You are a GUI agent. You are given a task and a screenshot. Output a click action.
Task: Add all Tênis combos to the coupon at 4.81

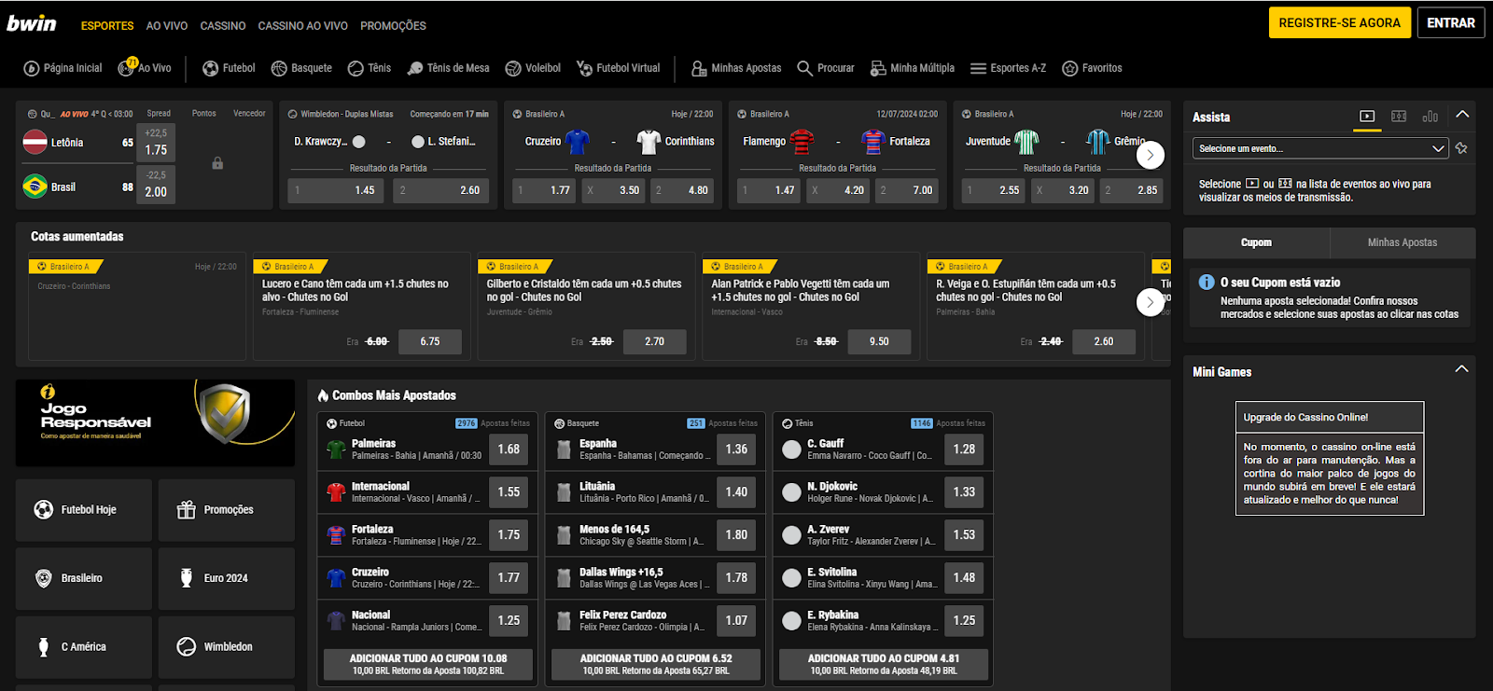coord(884,664)
